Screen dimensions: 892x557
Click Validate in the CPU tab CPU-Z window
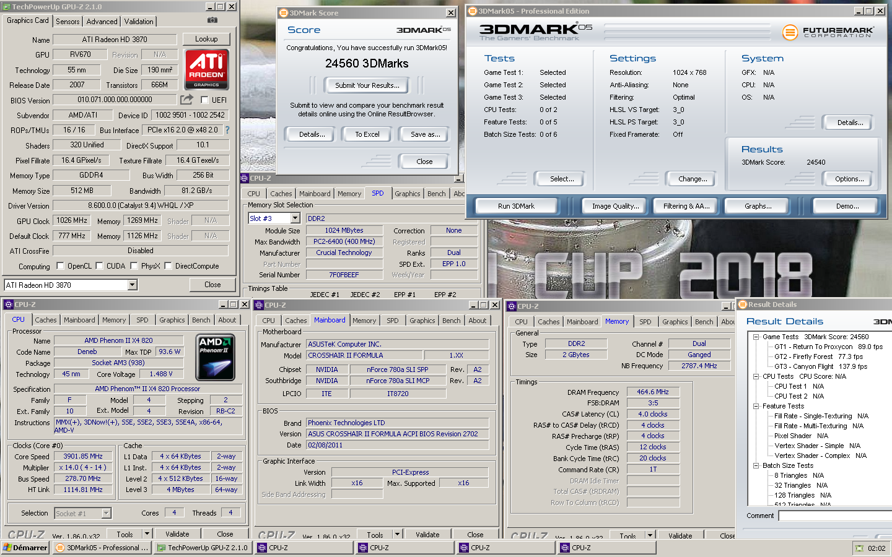click(x=177, y=534)
